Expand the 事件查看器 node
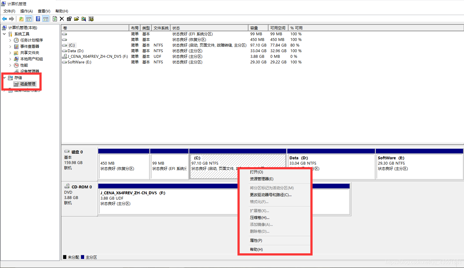This screenshot has height=268, width=464. [10, 47]
